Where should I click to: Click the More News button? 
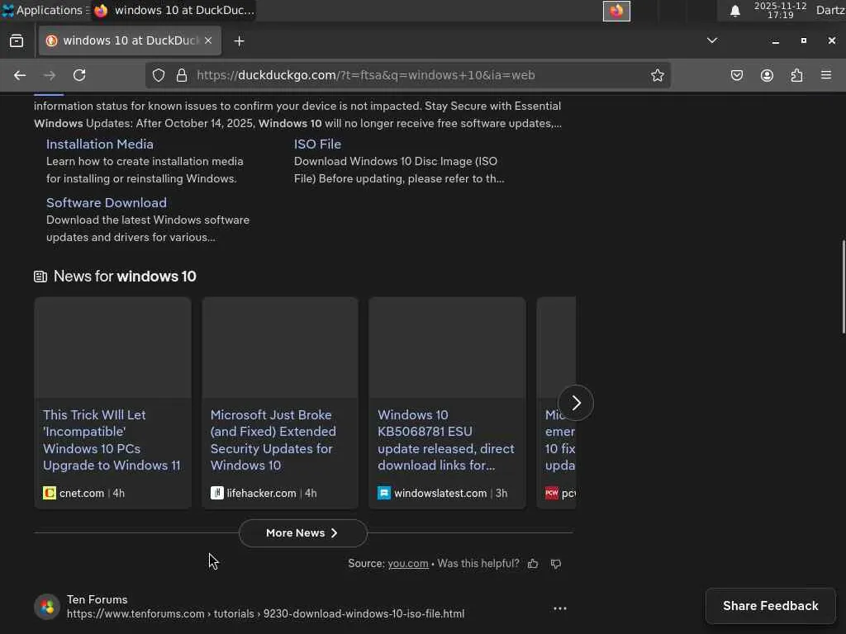302,533
